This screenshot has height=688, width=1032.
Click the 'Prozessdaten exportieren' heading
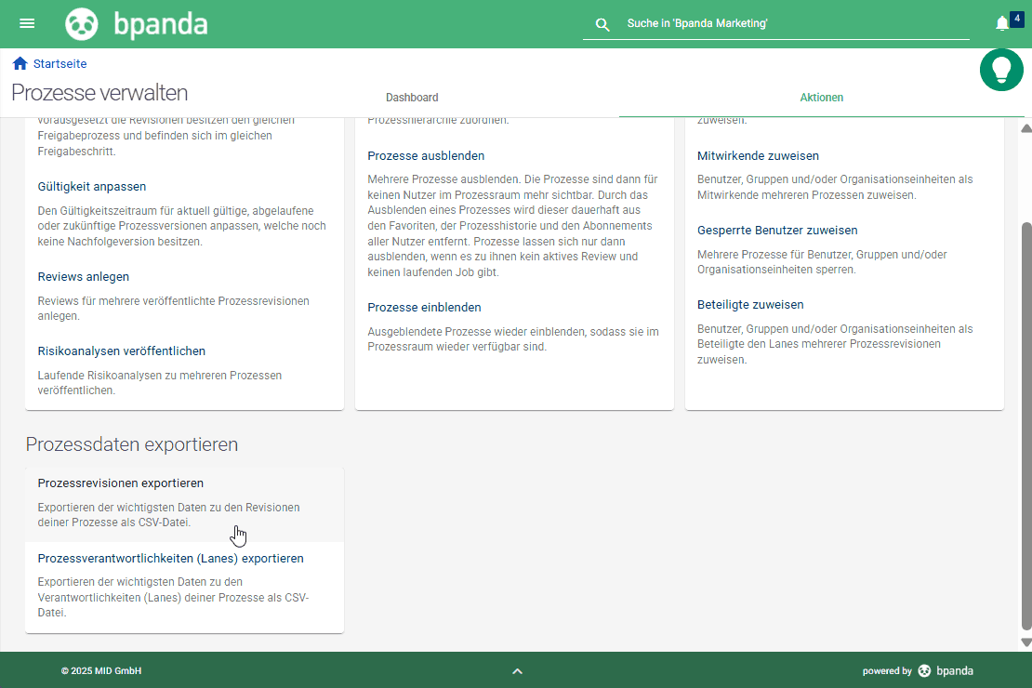point(132,444)
